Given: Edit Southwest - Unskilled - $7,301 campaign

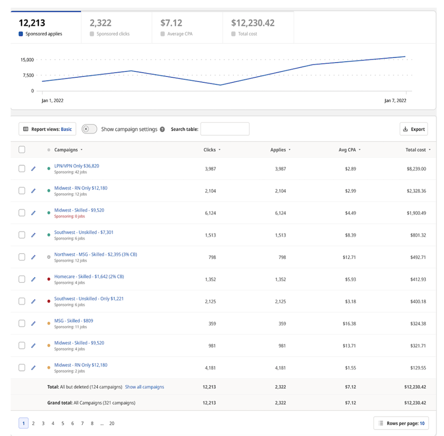Looking at the screenshot, I should tap(33, 235).
